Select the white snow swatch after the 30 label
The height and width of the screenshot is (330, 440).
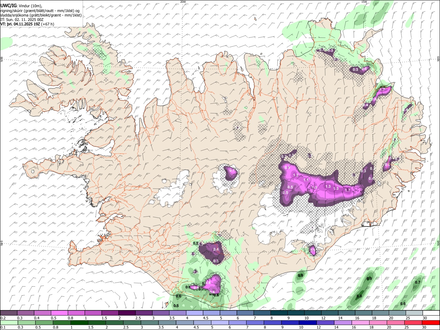pos(430,313)
